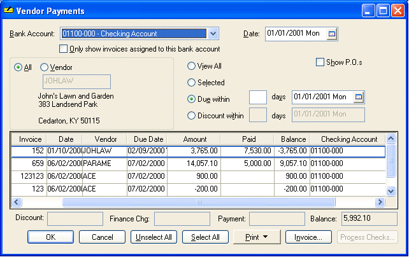
Task: Select invoice 659 row
Action: point(199,163)
